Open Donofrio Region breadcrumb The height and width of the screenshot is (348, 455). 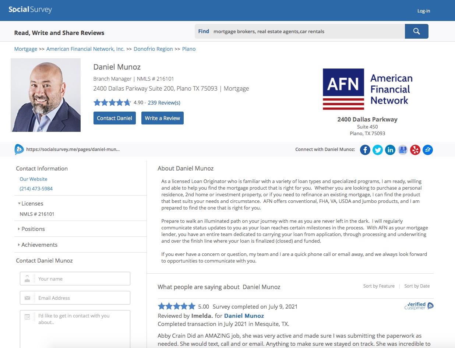pos(153,49)
